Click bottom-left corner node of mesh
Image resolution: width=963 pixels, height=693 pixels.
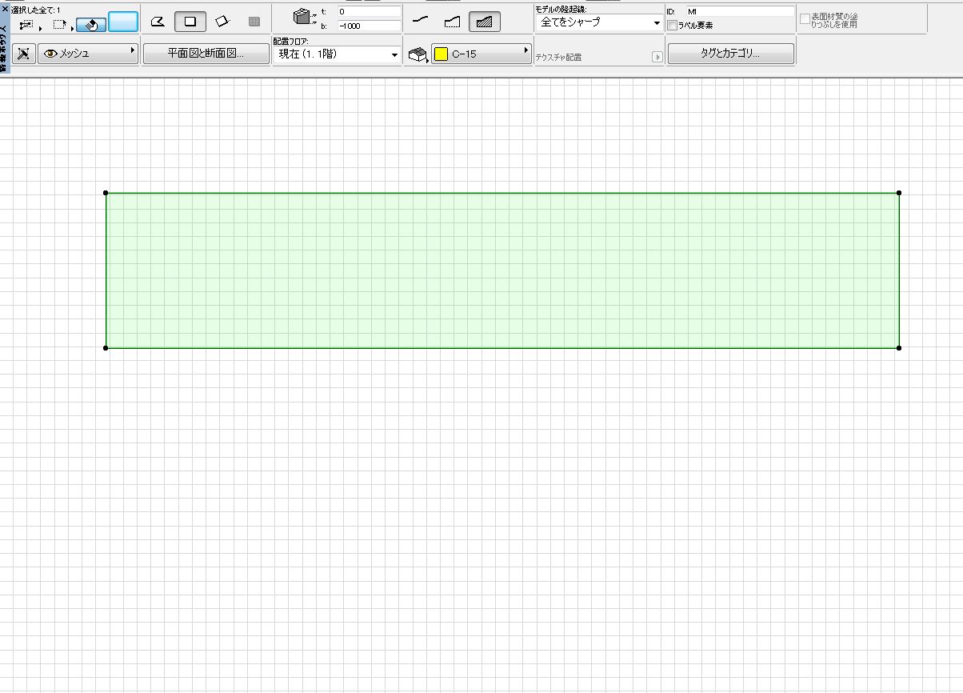click(106, 348)
